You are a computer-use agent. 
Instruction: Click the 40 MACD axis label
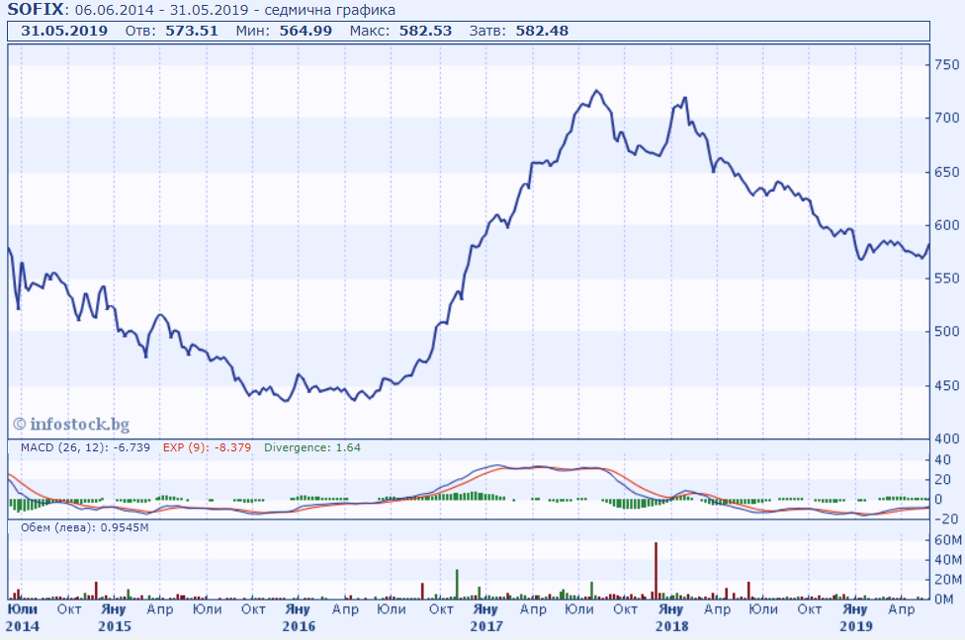[942, 460]
